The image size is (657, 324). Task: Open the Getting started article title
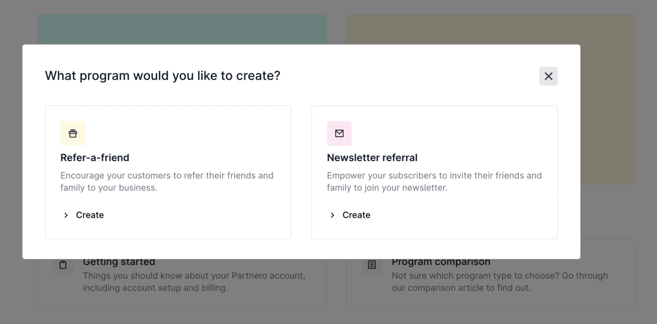[119, 262]
